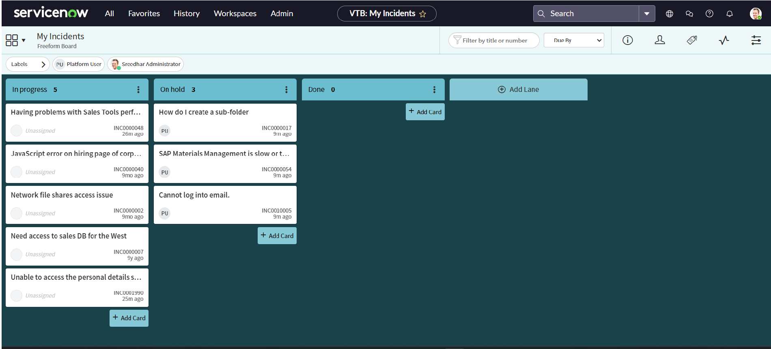Open the Workspaces menu

[235, 13]
